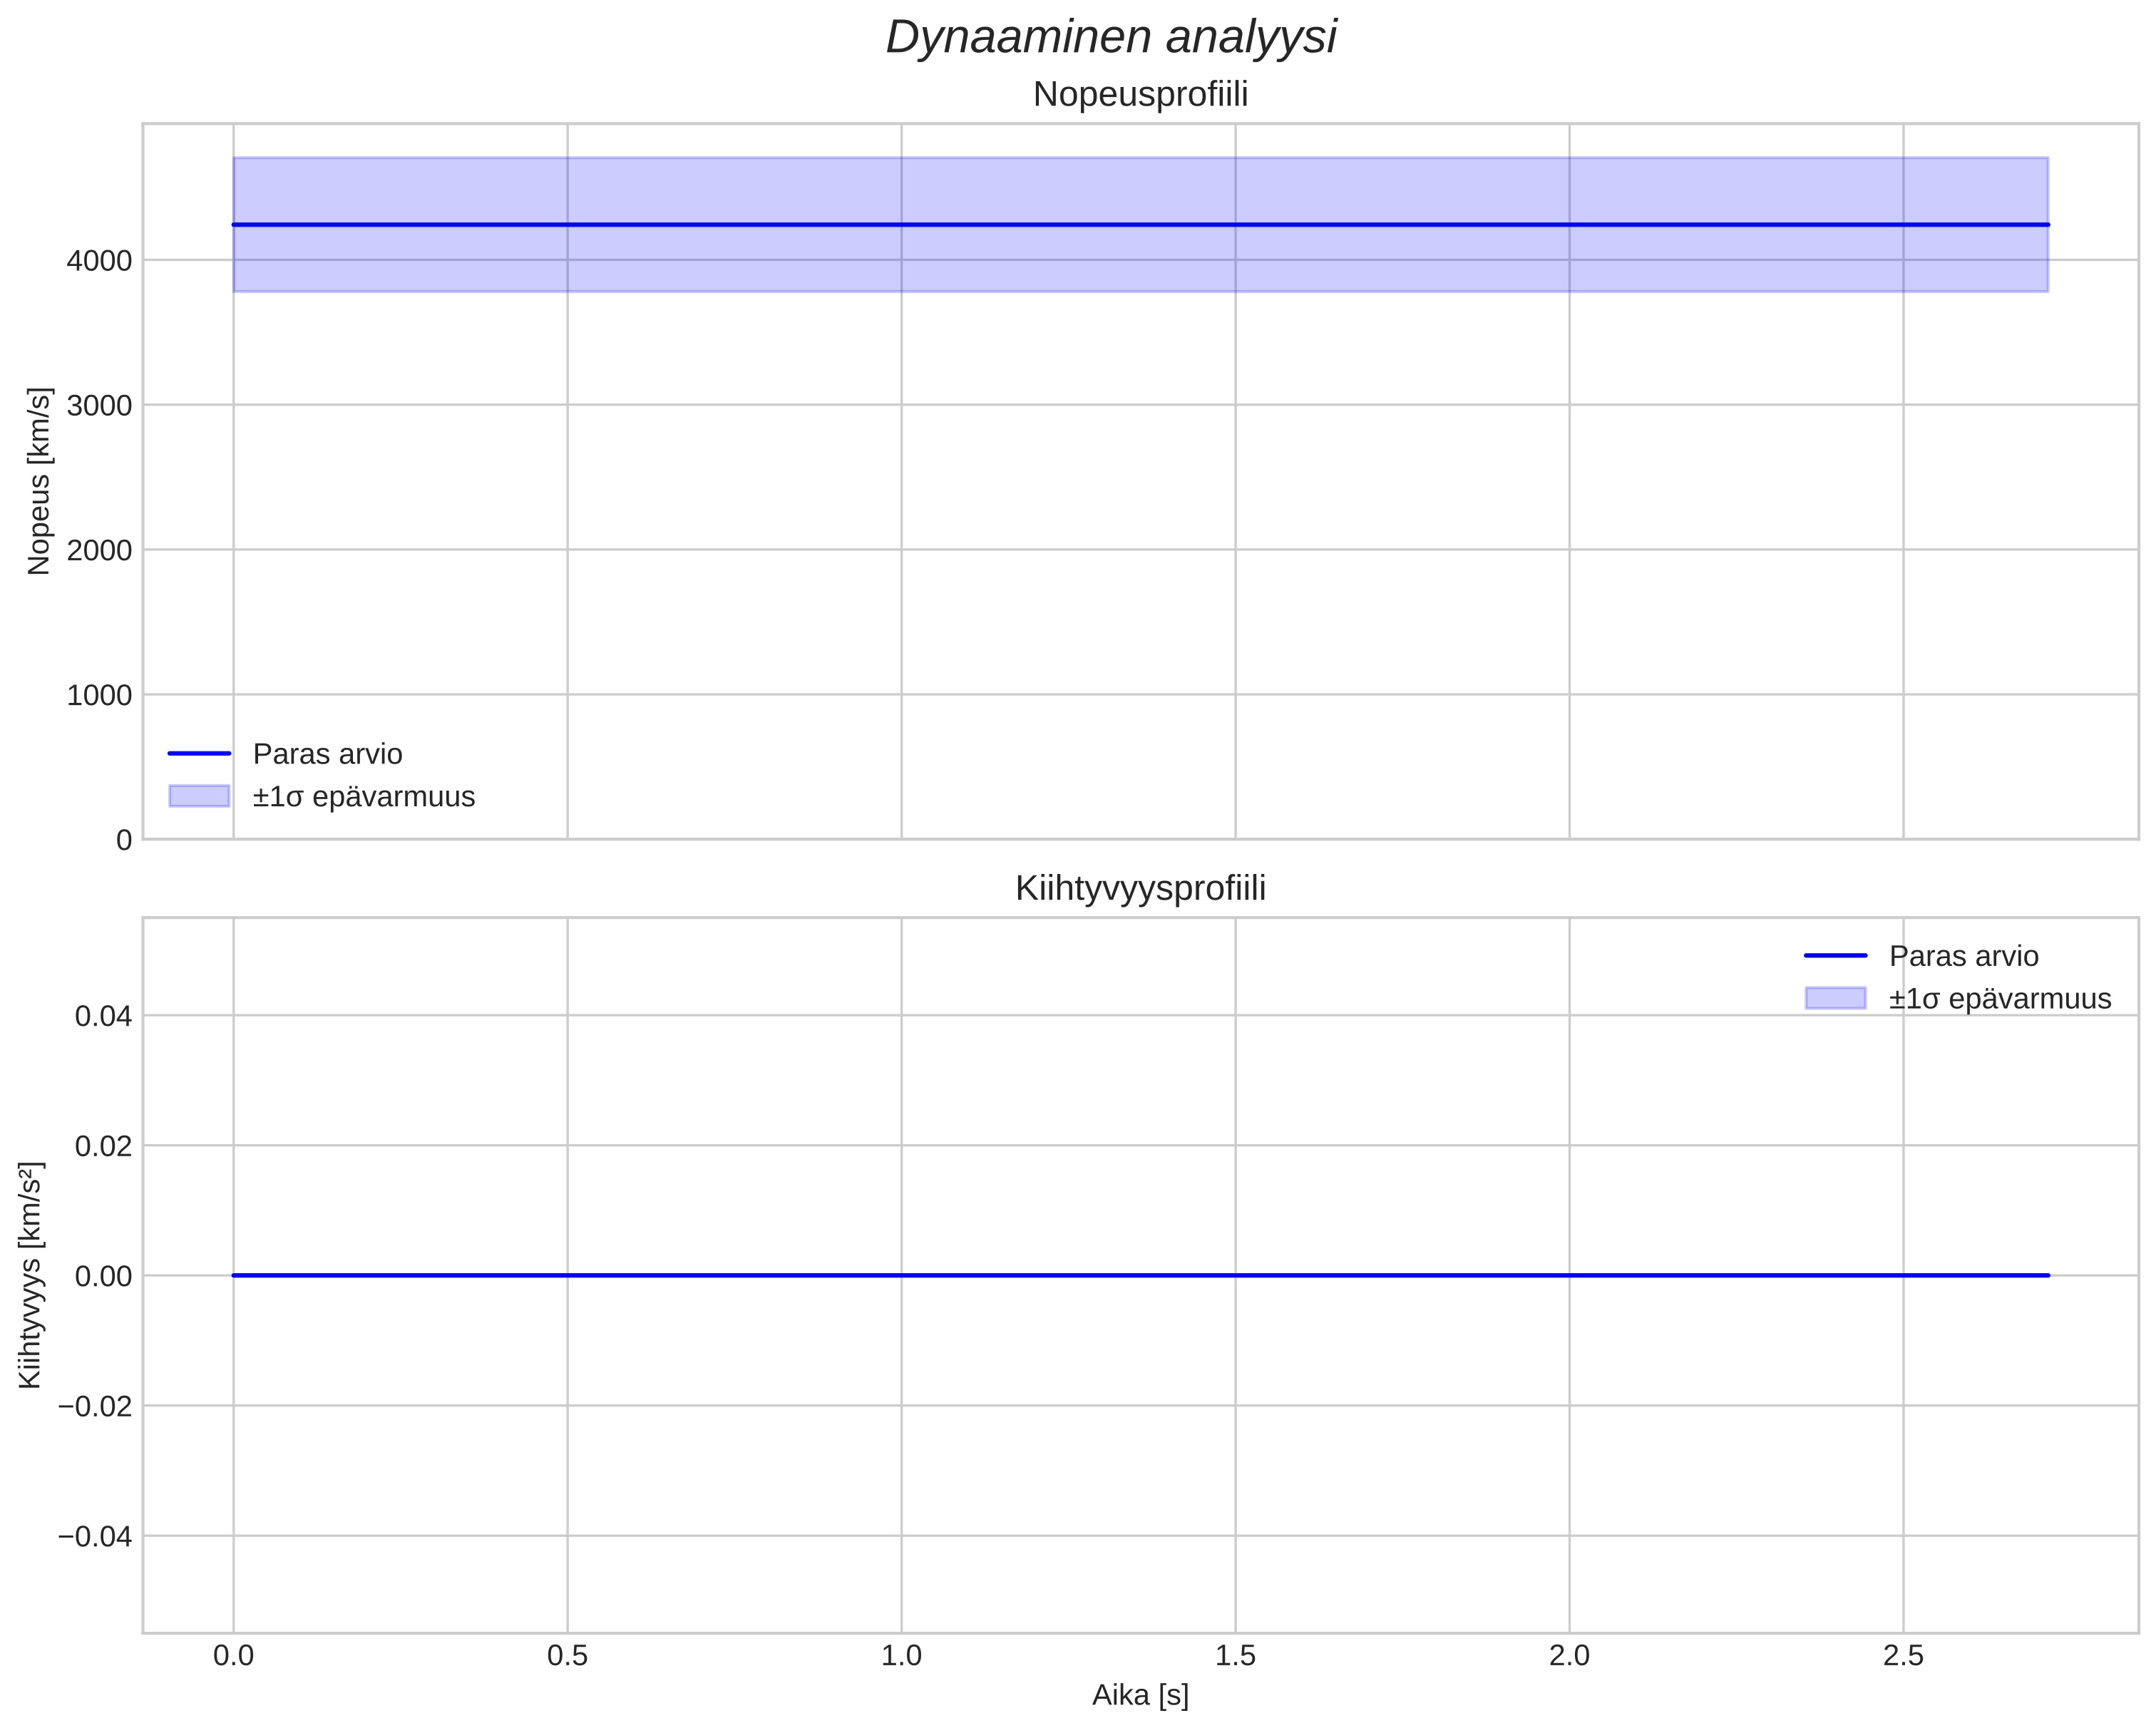Click the 'Aika [s]' x-axis label
The height and width of the screenshot is (1728, 2156).
(1140, 1695)
